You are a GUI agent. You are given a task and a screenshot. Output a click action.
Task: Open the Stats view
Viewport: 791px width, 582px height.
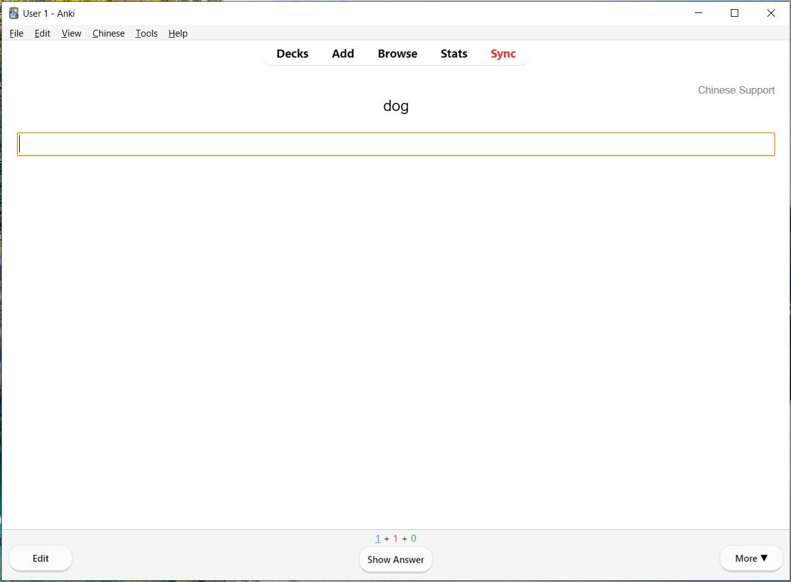(x=454, y=54)
